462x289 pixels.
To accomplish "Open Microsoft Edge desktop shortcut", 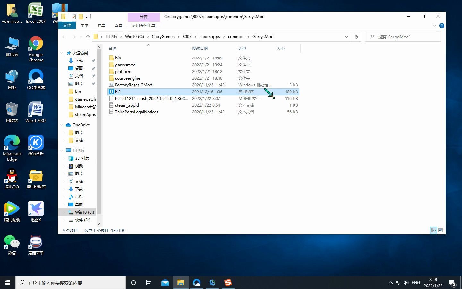I will (x=12, y=148).
